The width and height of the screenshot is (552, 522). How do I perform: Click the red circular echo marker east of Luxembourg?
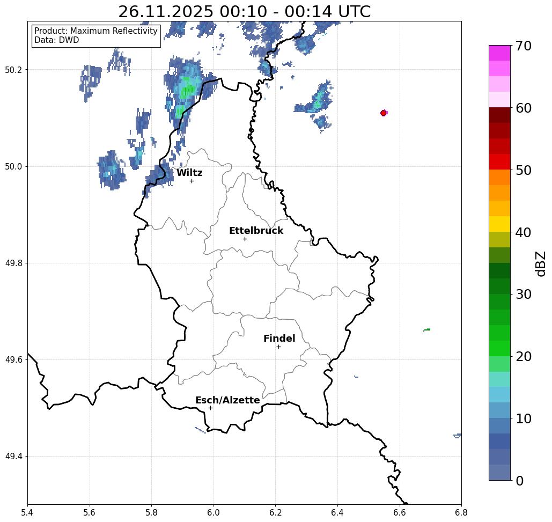pyautogui.click(x=384, y=113)
